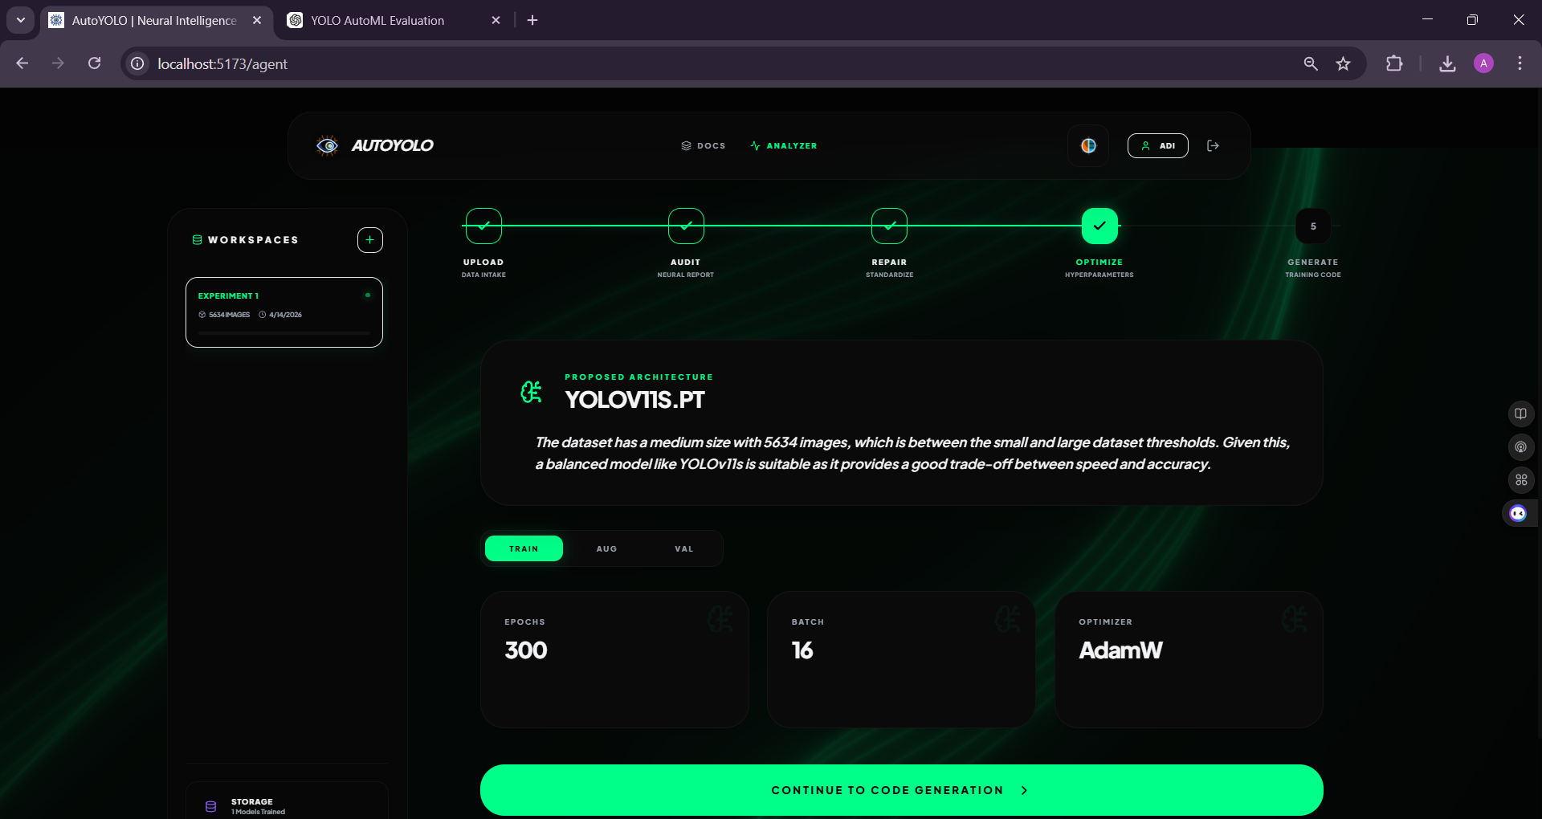Toggle the color theme icon
The image size is (1542, 819).
tap(1088, 145)
